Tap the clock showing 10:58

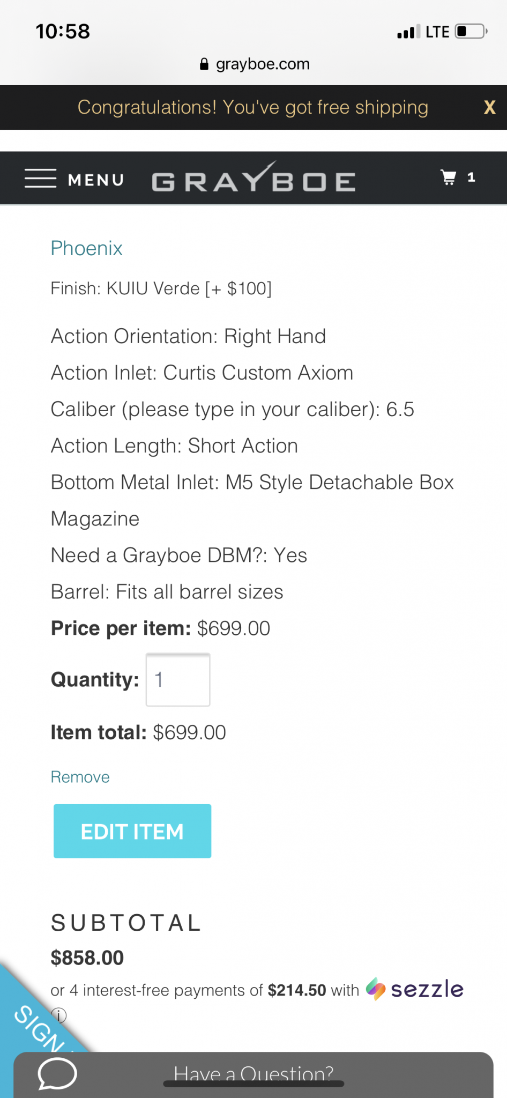(x=63, y=31)
